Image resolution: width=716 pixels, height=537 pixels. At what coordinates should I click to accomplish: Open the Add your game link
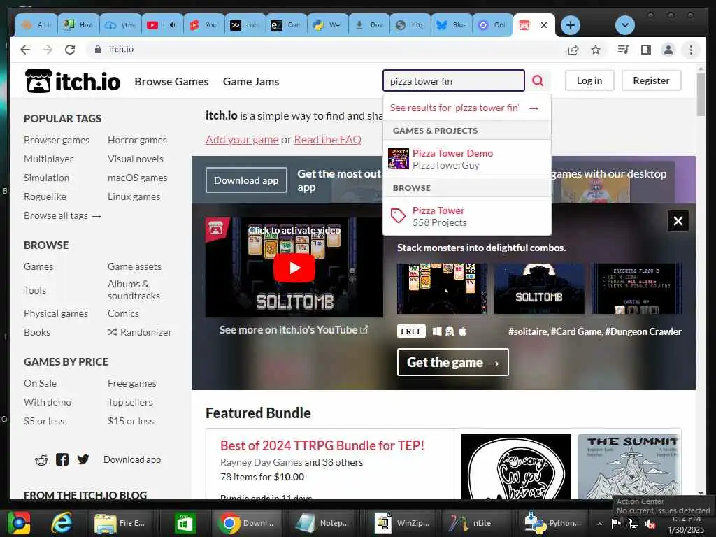coord(242,140)
